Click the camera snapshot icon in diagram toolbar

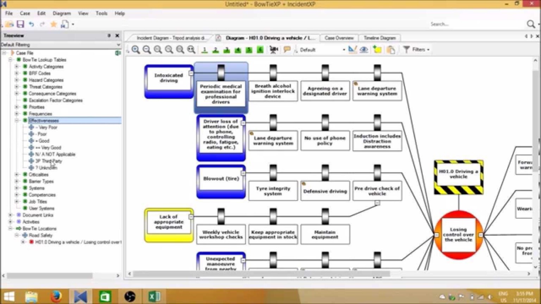[x=273, y=50]
